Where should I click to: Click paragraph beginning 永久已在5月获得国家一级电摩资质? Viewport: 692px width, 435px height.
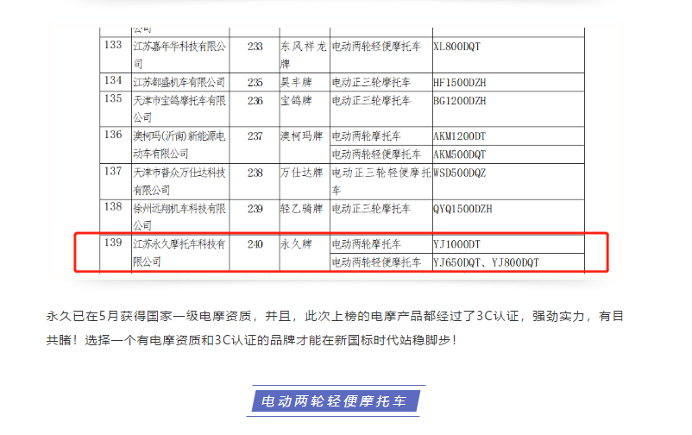tap(335, 328)
